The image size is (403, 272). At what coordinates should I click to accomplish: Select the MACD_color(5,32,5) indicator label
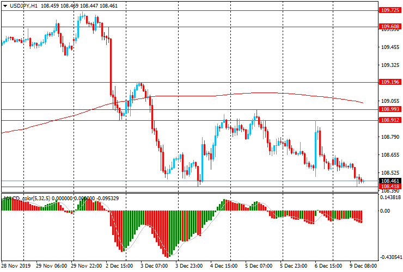point(28,198)
